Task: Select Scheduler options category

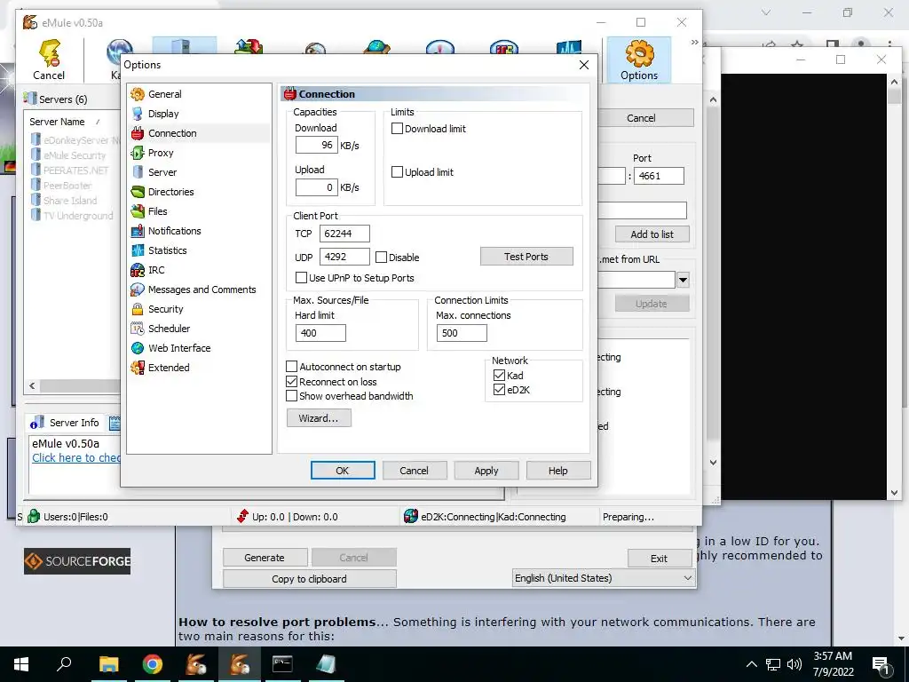Action: pos(169,329)
